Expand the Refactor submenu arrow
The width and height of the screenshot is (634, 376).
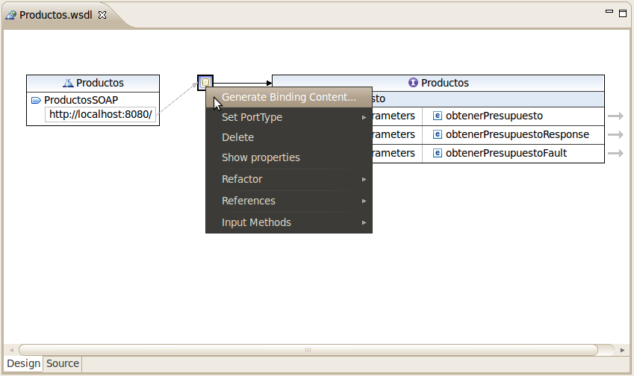click(x=364, y=179)
